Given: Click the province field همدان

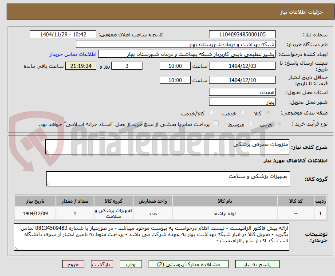Looking at the screenshot, I should click(x=242, y=92).
